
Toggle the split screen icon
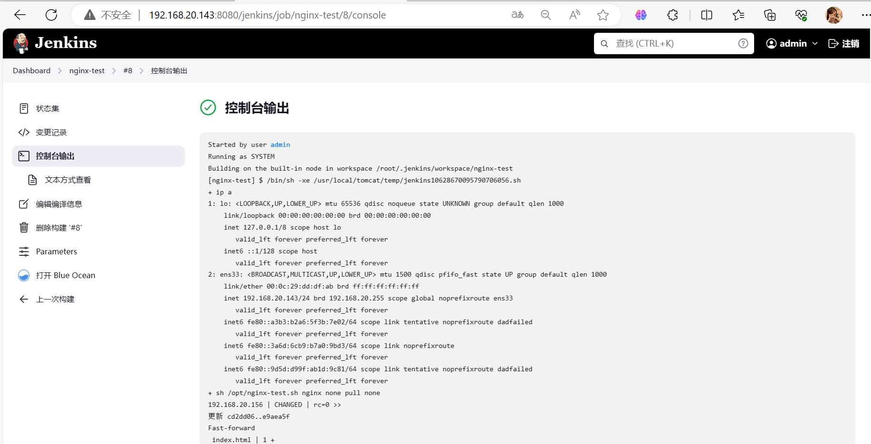(x=707, y=15)
